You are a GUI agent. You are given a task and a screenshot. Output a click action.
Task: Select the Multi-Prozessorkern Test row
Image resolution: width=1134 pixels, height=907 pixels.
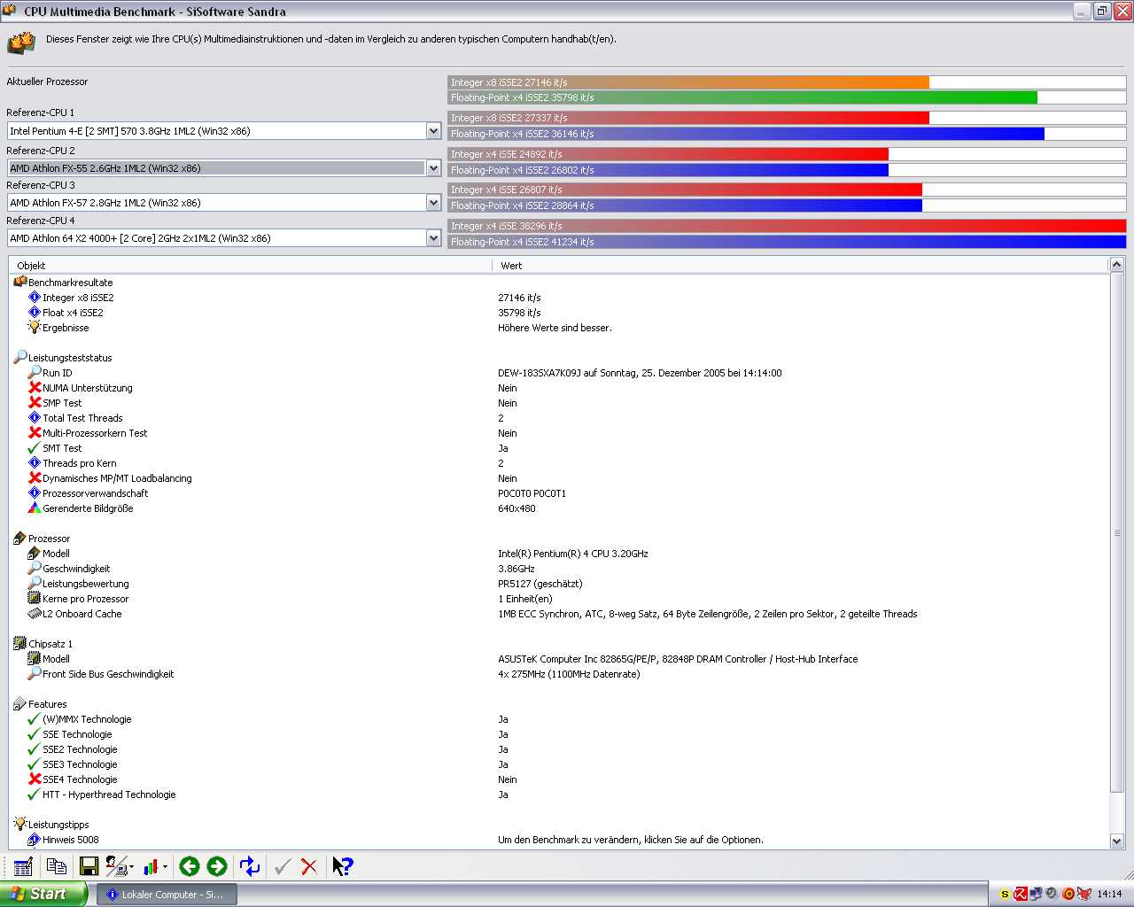(x=559, y=433)
